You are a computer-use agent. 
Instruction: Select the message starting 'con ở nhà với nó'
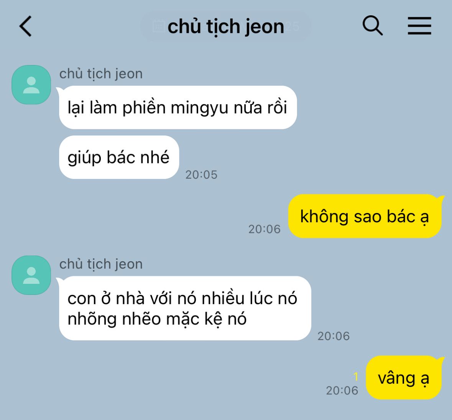point(185,308)
